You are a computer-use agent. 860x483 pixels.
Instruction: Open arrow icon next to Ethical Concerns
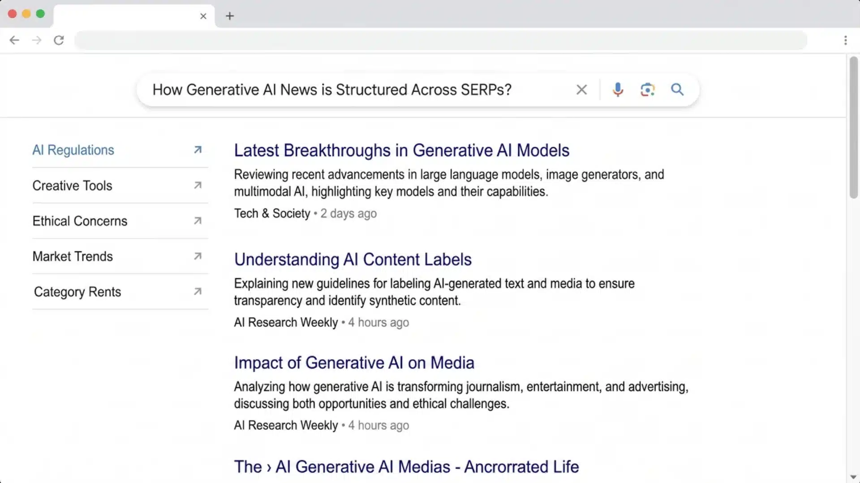click(x=198, y=220)
